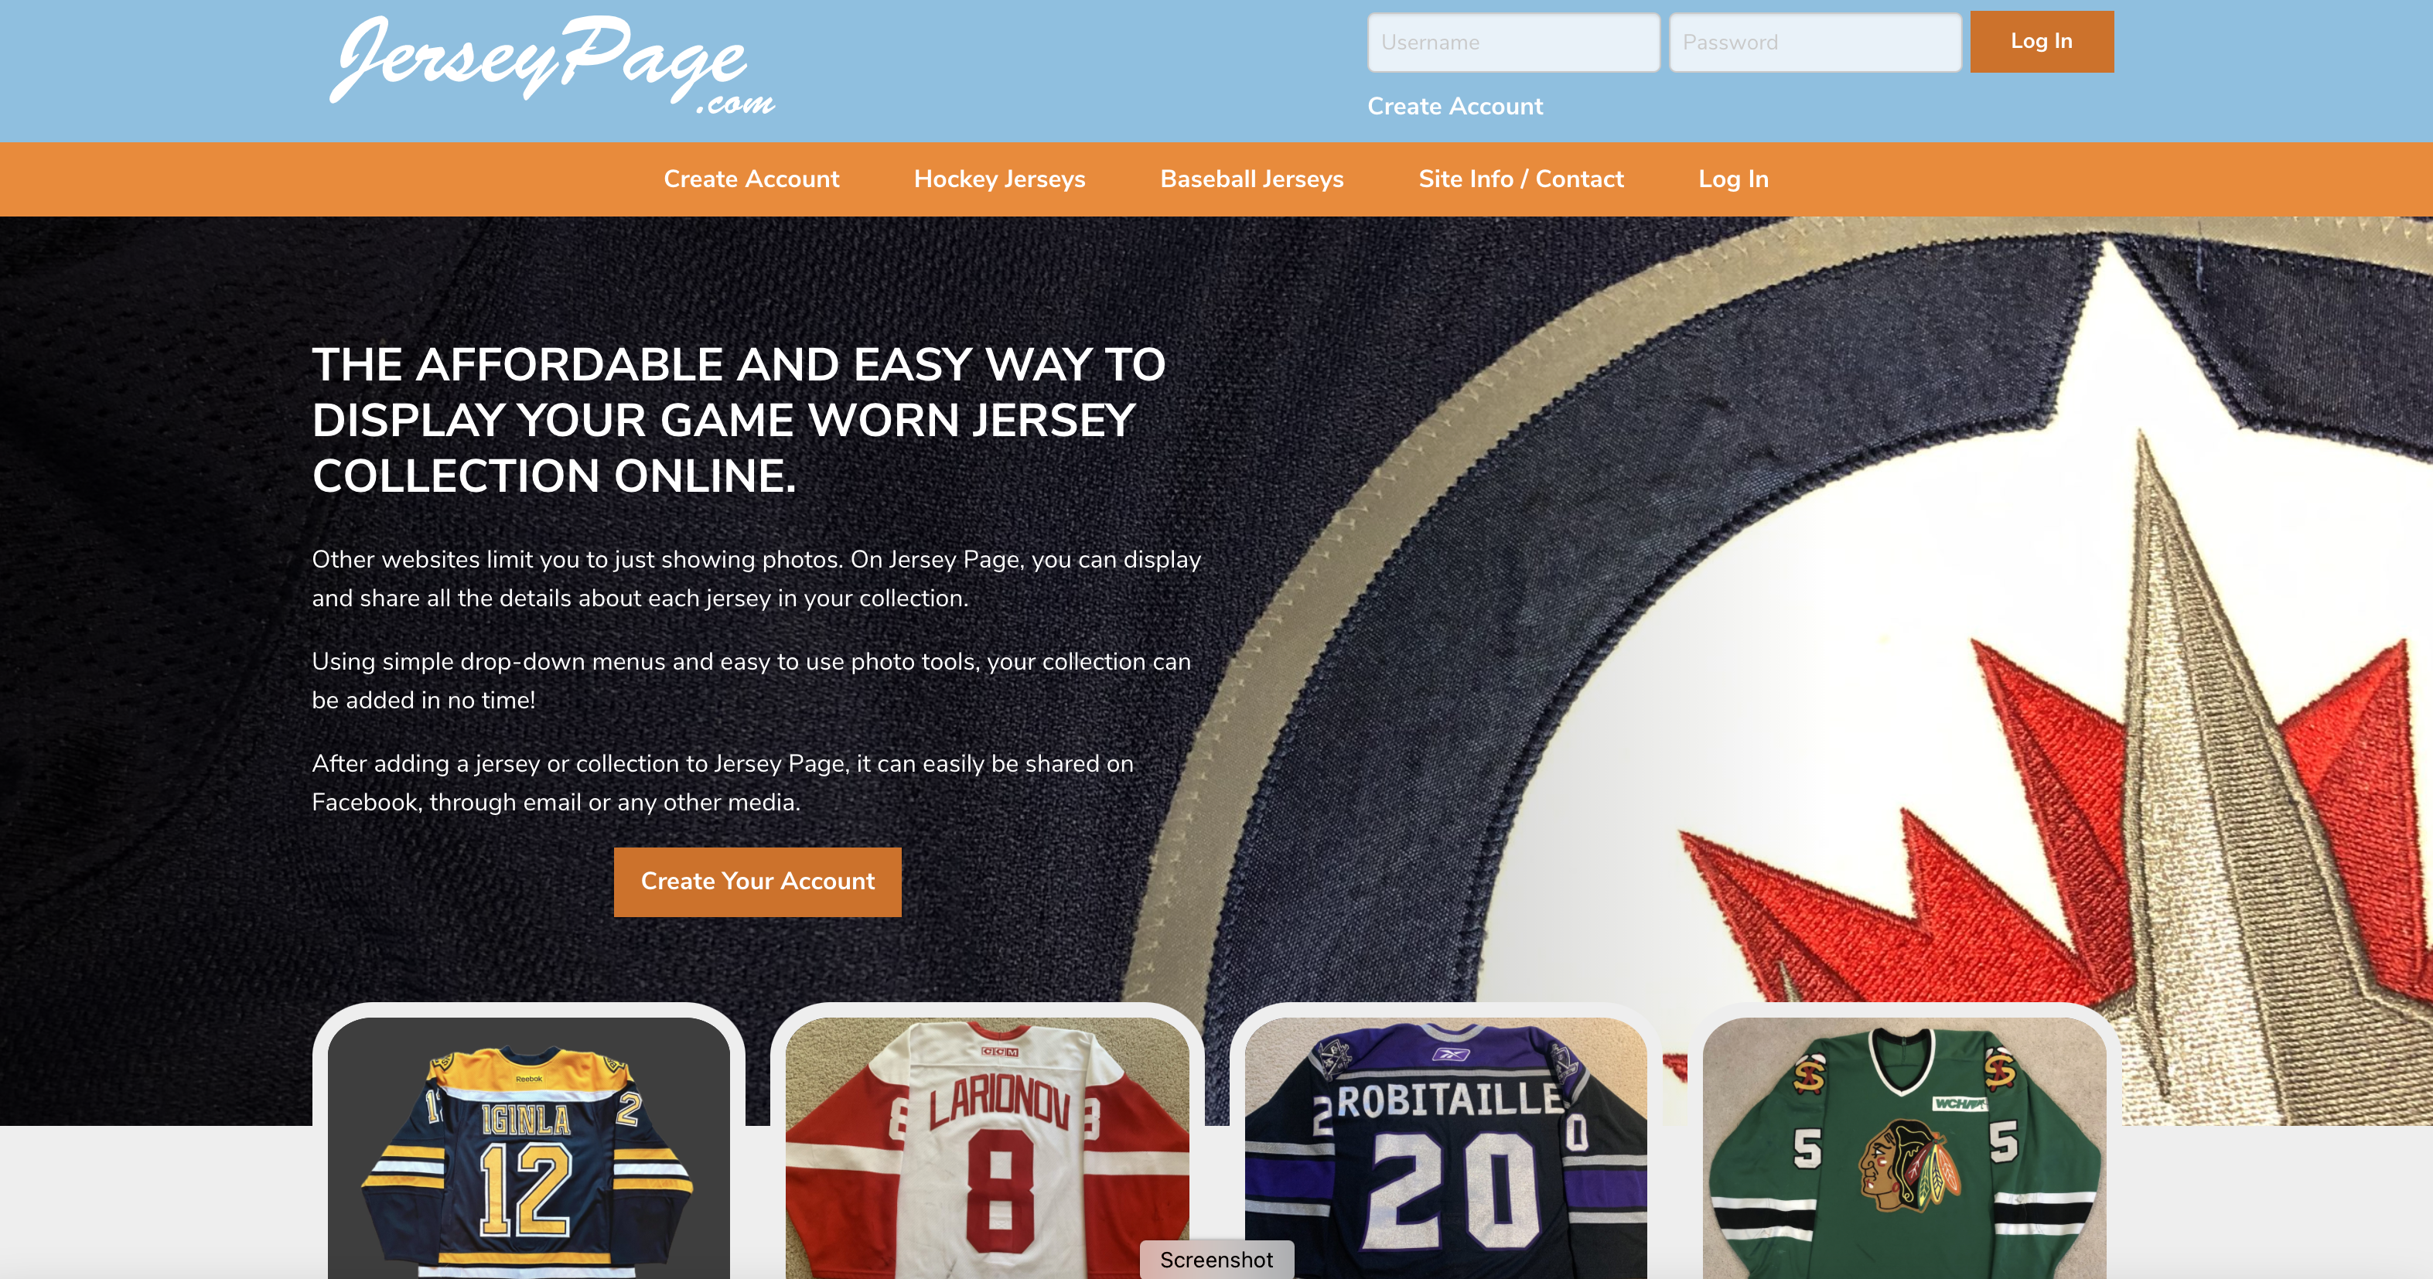Open the Baseball Jerseys menu item

click(x=1251, y=179)
